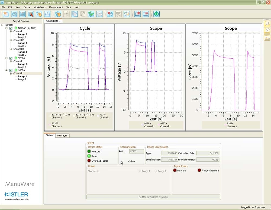This screenshot has height=210, width=271.
Task: Open the Device menu
Action: (27, 7)
